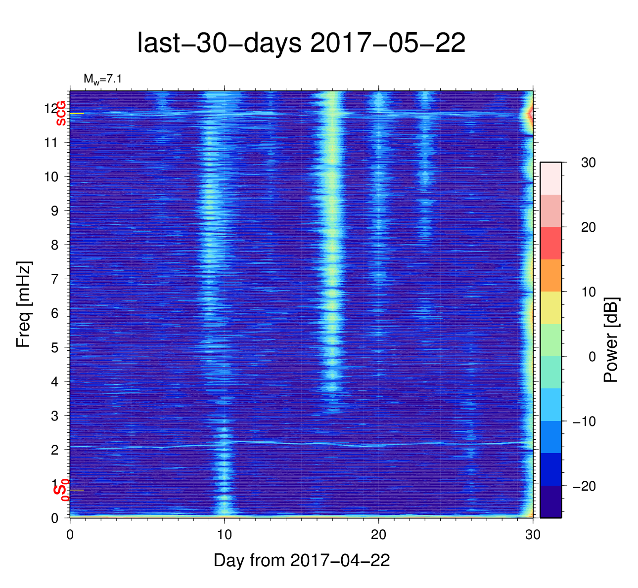The height and width of the screenshot is (588, 638).
Task: Click the light green colorbar swatch
Action: coord(550,340)
